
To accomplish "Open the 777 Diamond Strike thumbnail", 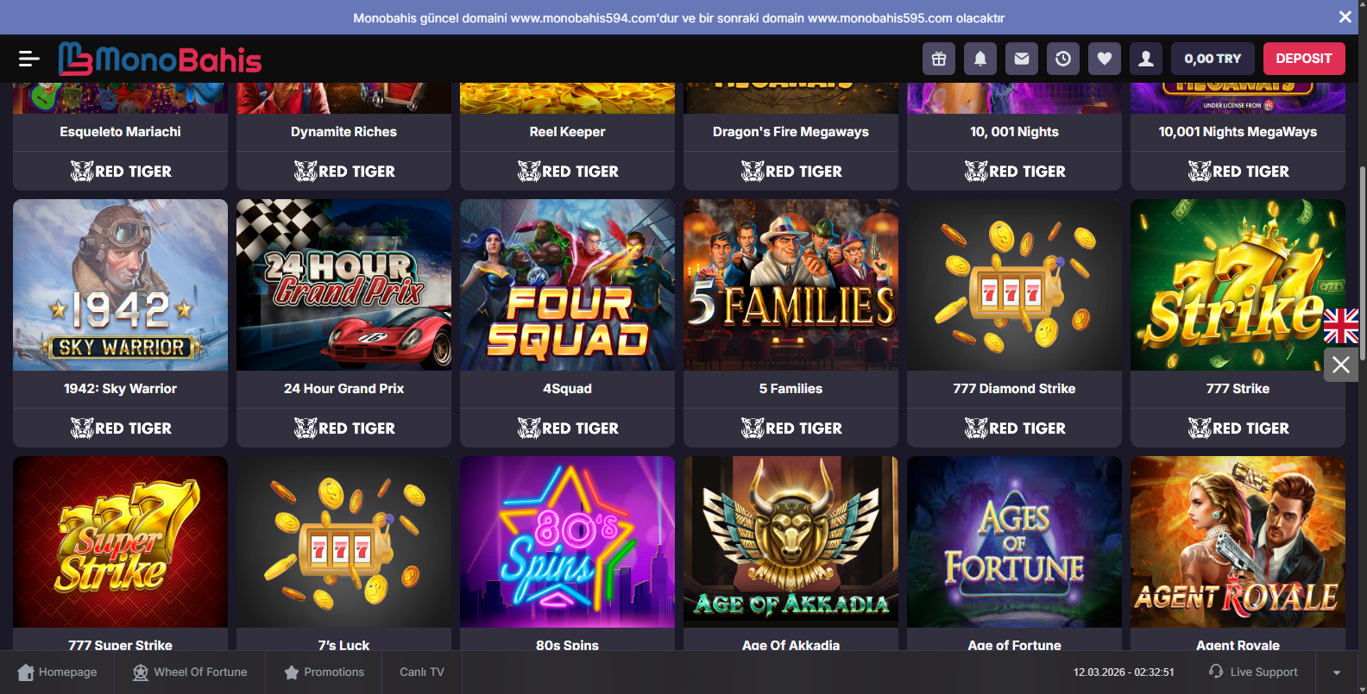I will (1015, 285).
